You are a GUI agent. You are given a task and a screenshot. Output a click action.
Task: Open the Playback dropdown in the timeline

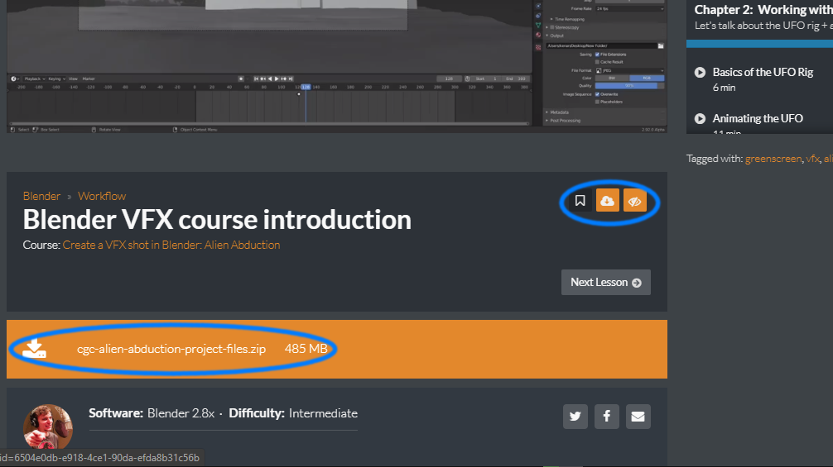[x=35, y=79]
